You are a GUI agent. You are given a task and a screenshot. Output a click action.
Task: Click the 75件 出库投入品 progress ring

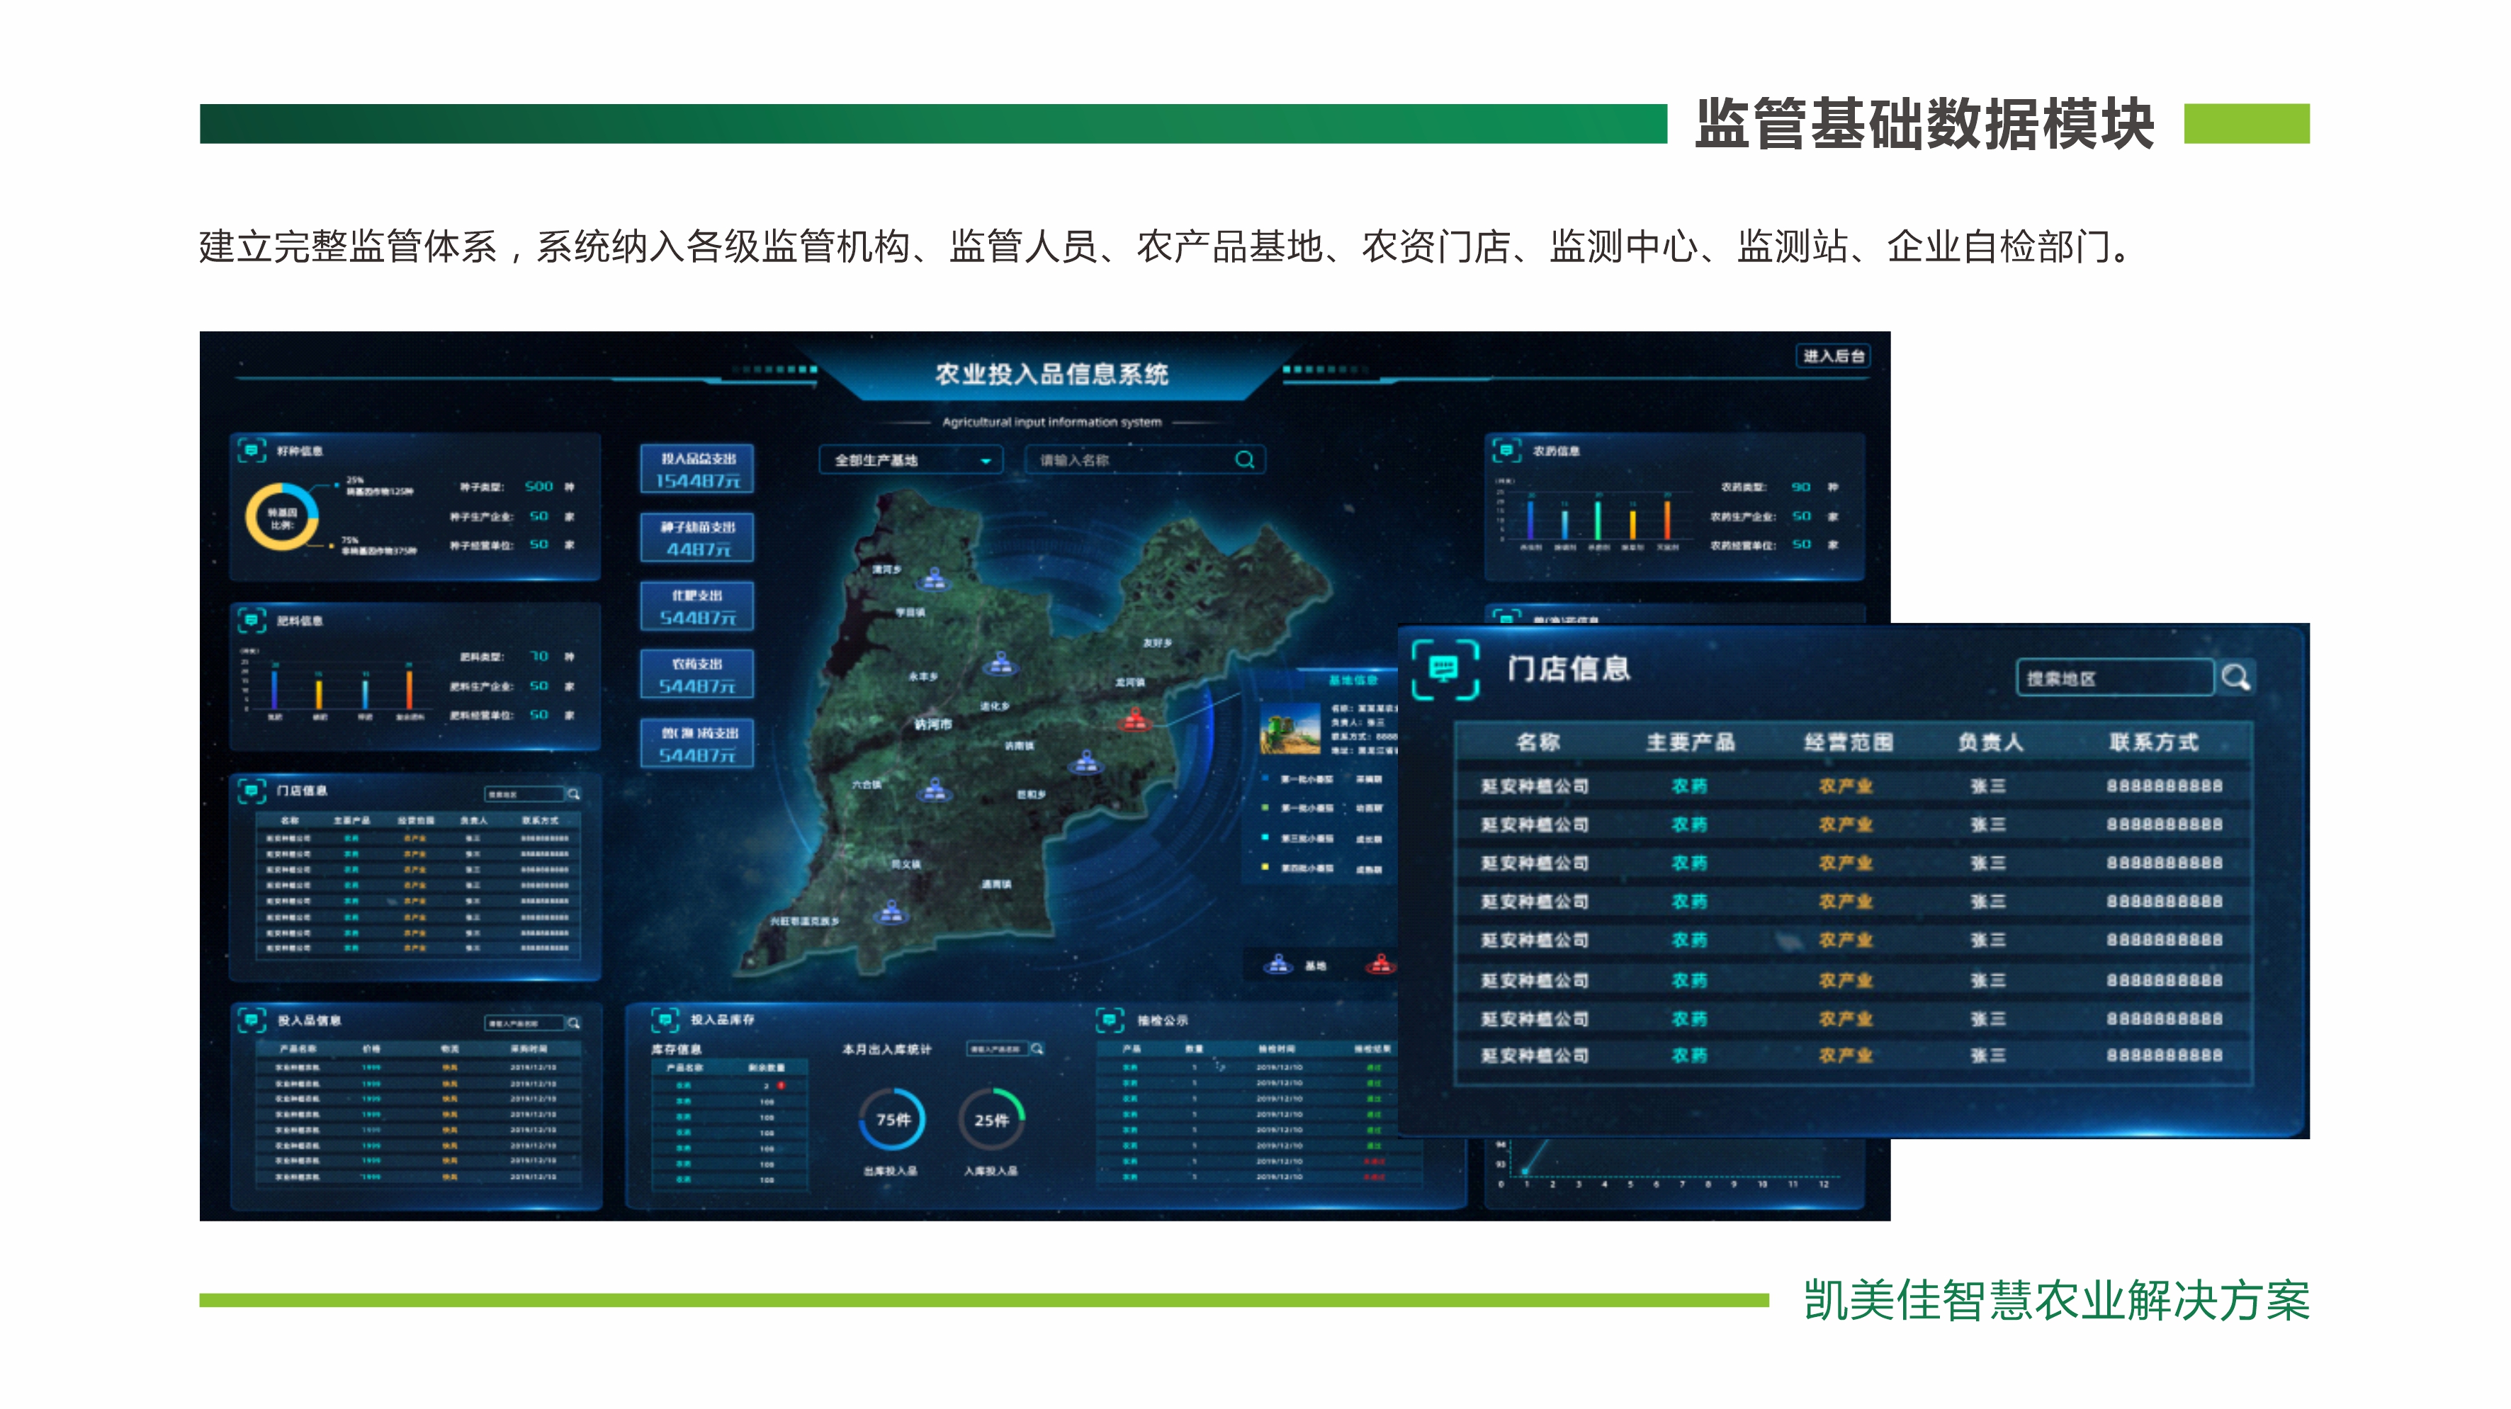click(892, 1119)
